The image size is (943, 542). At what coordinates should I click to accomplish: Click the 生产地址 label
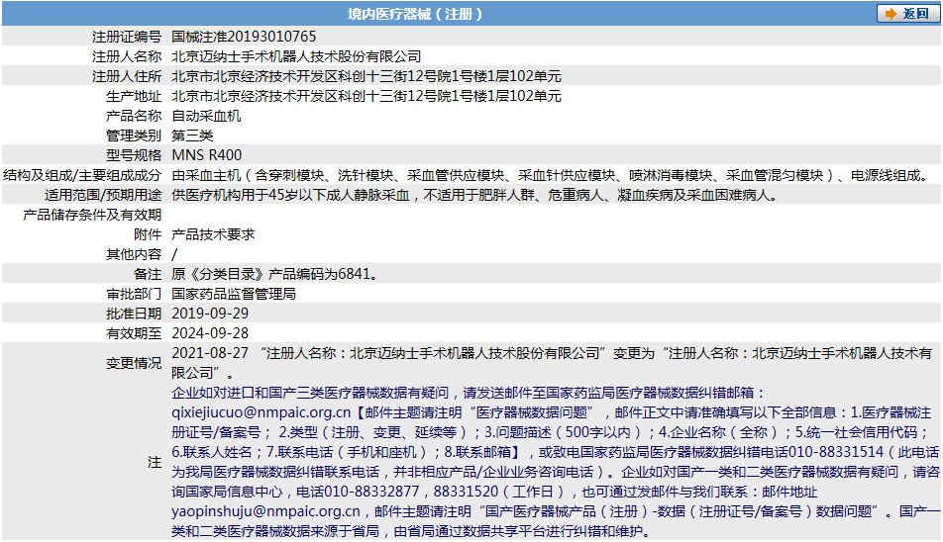(134, 96)
